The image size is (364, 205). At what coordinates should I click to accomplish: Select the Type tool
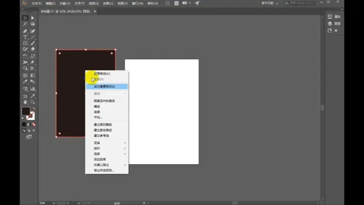25,37
